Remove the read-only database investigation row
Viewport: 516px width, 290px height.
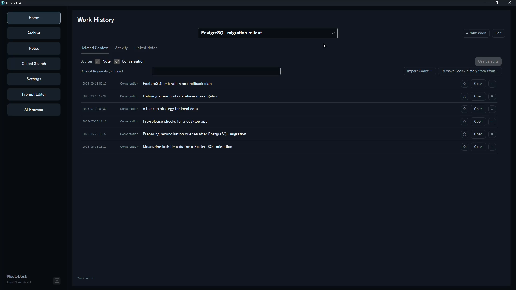pyautogui.click(x=492, y=96)
